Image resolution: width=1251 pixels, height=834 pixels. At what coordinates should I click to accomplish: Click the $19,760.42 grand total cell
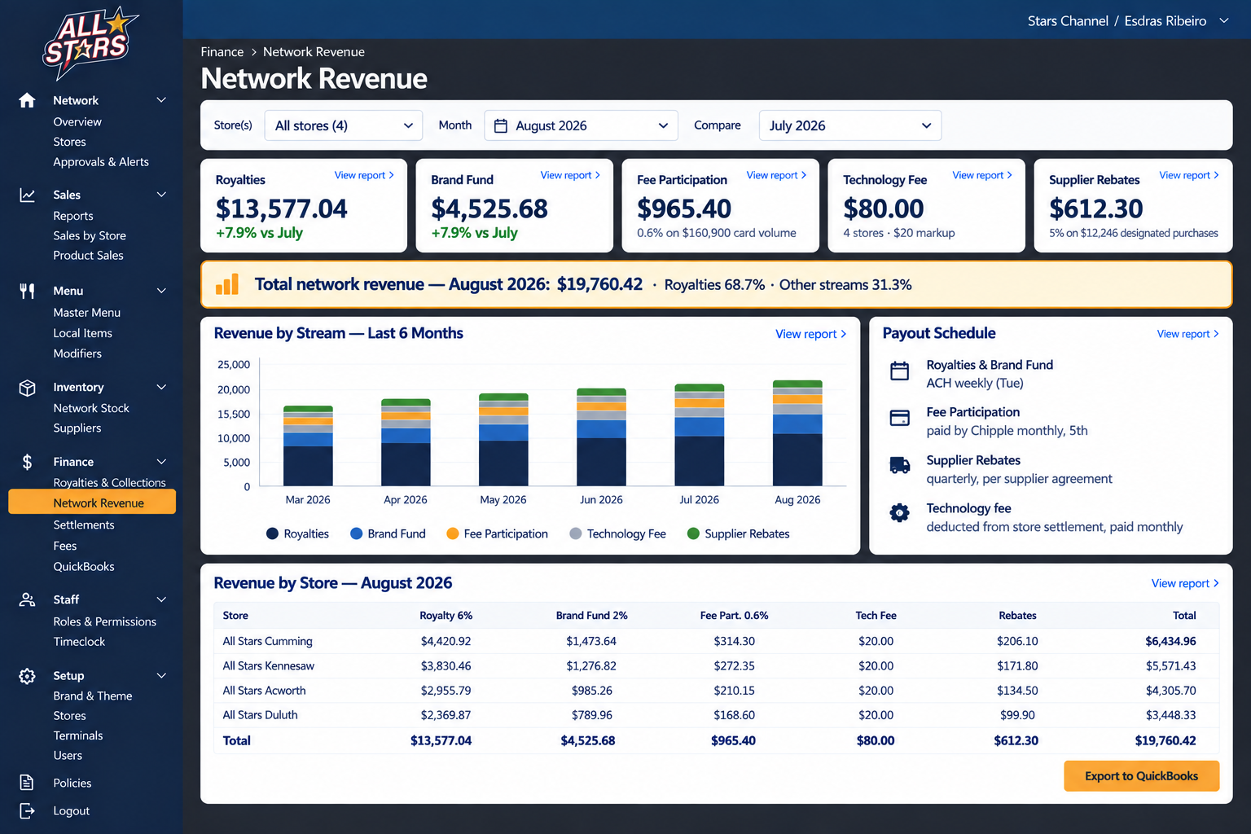click(1165, 740)
